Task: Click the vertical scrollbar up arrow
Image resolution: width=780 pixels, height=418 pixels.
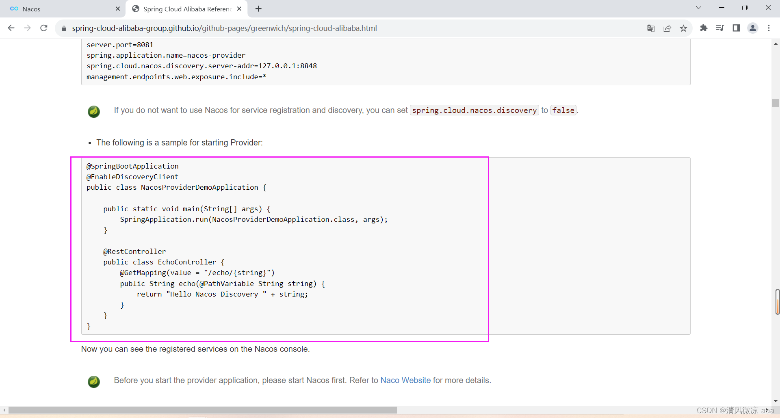Action: (x=776, y=43)
